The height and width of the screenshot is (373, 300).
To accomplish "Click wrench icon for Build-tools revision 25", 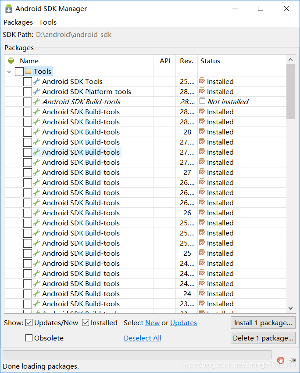I will pyautogui.click(x=36, y=253).
